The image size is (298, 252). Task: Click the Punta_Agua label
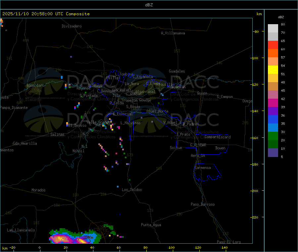pyautogui.click(x=151, y=225)
